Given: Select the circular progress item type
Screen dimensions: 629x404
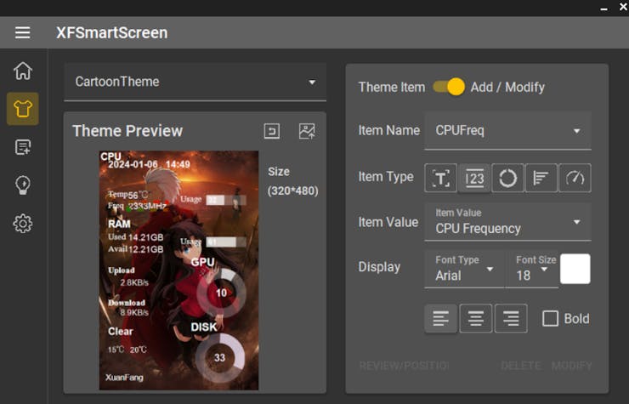Looking at the screenshot, I should click(507, 178).
